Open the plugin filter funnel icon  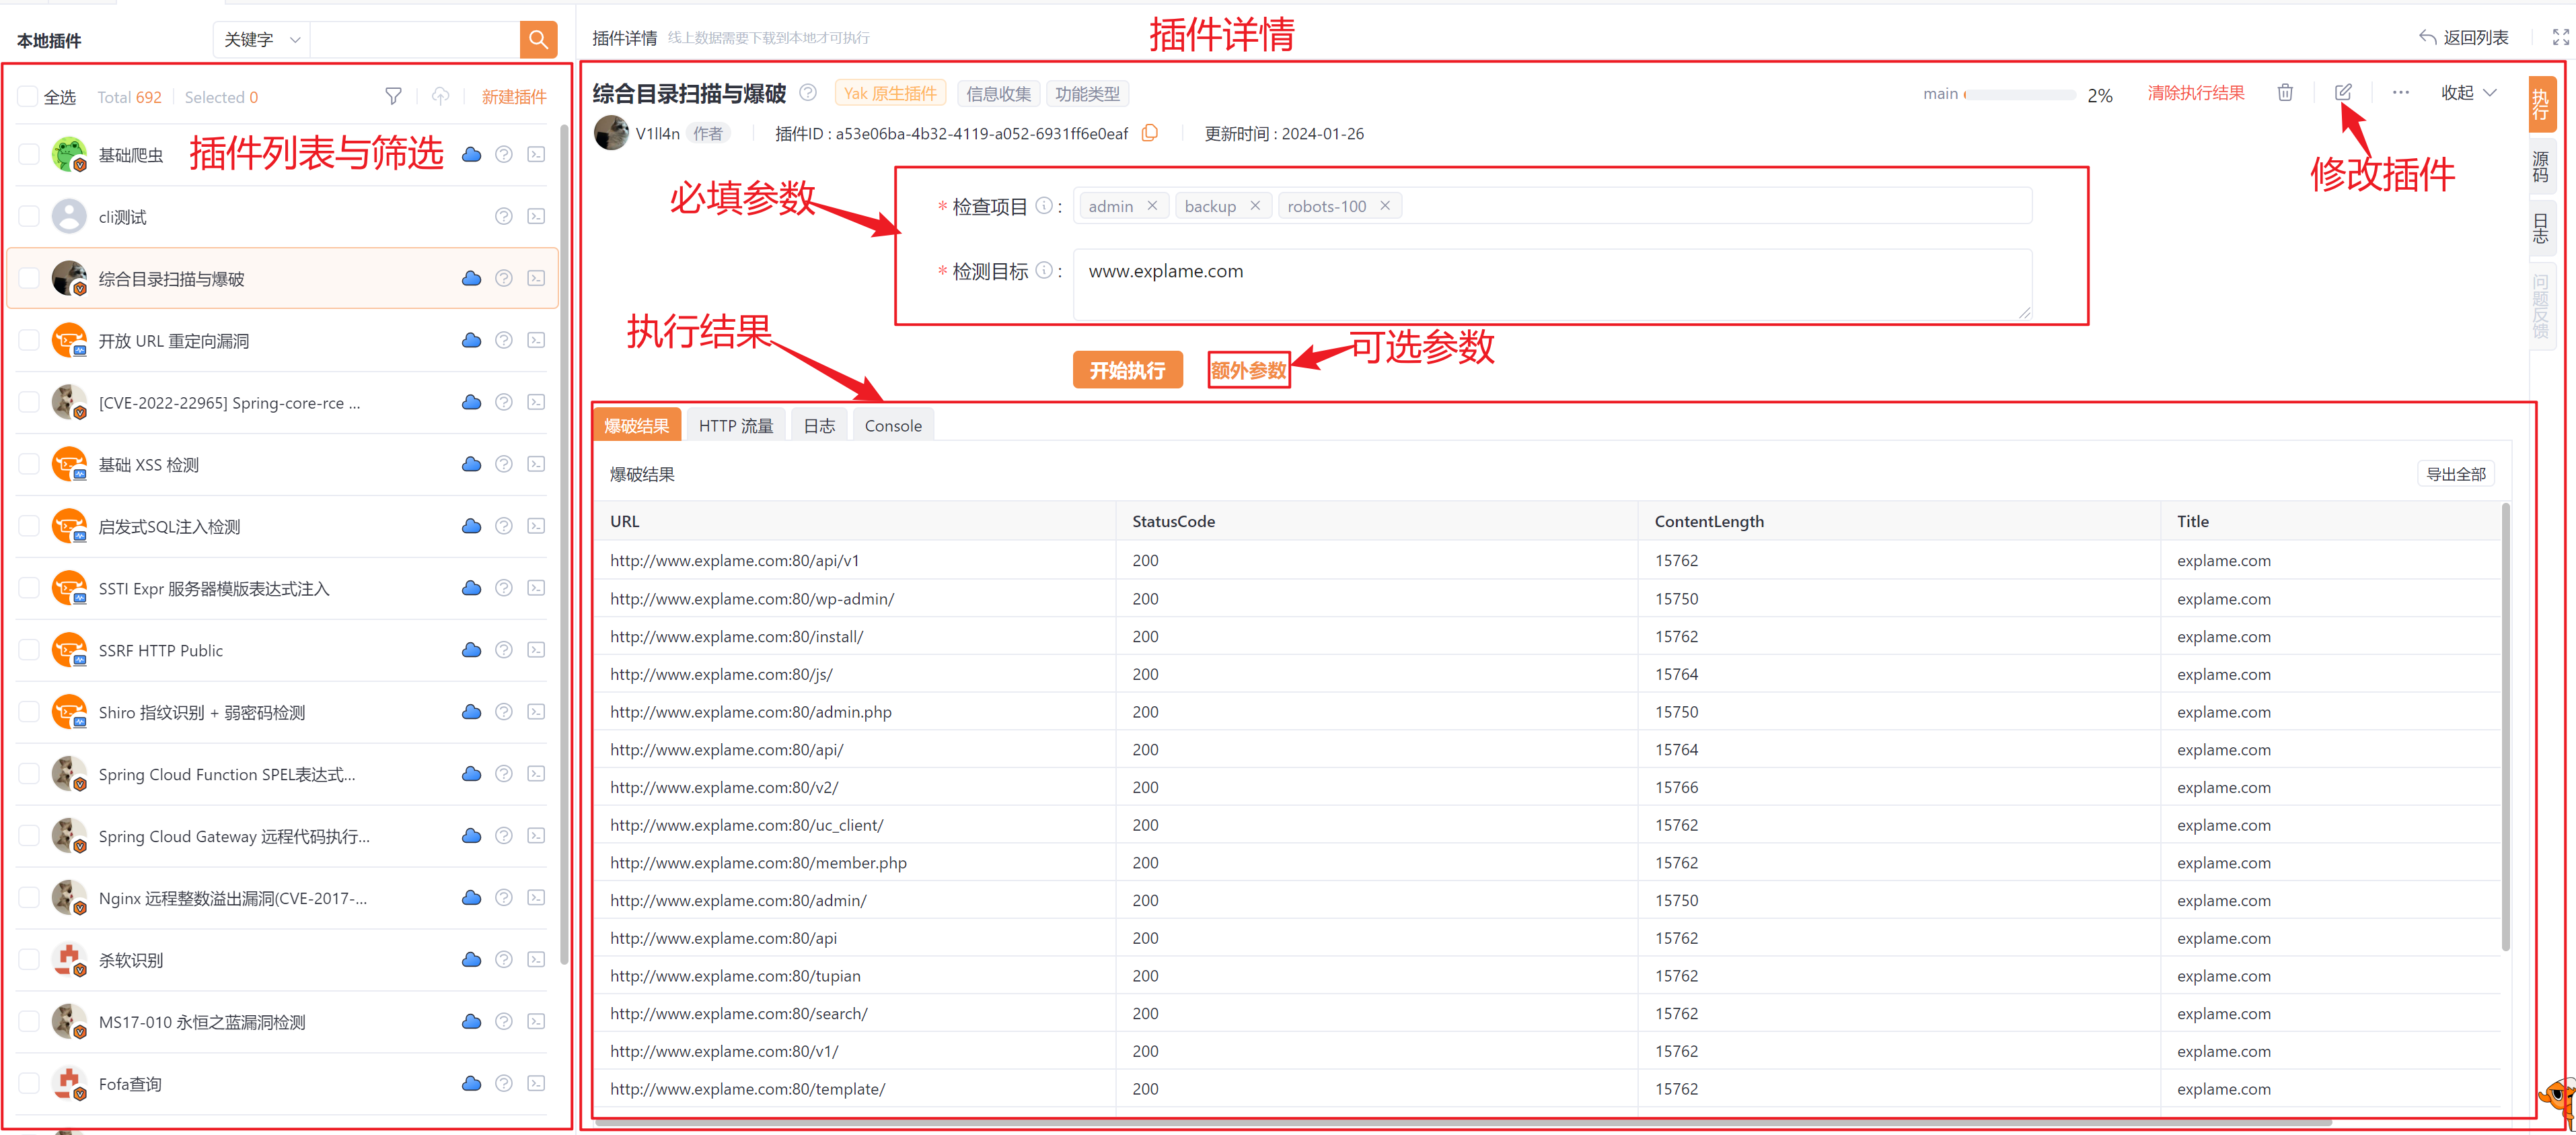coord(393,96)
